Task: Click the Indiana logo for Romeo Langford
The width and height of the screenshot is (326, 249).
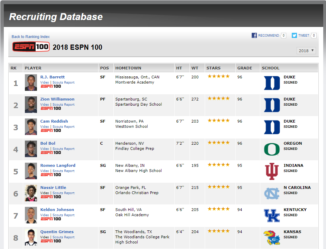Action: [x=272, y=171]
